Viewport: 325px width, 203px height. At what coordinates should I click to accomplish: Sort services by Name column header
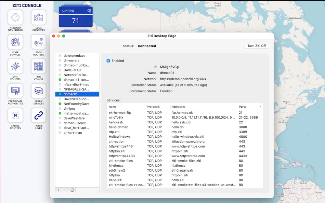pos(127,107)
